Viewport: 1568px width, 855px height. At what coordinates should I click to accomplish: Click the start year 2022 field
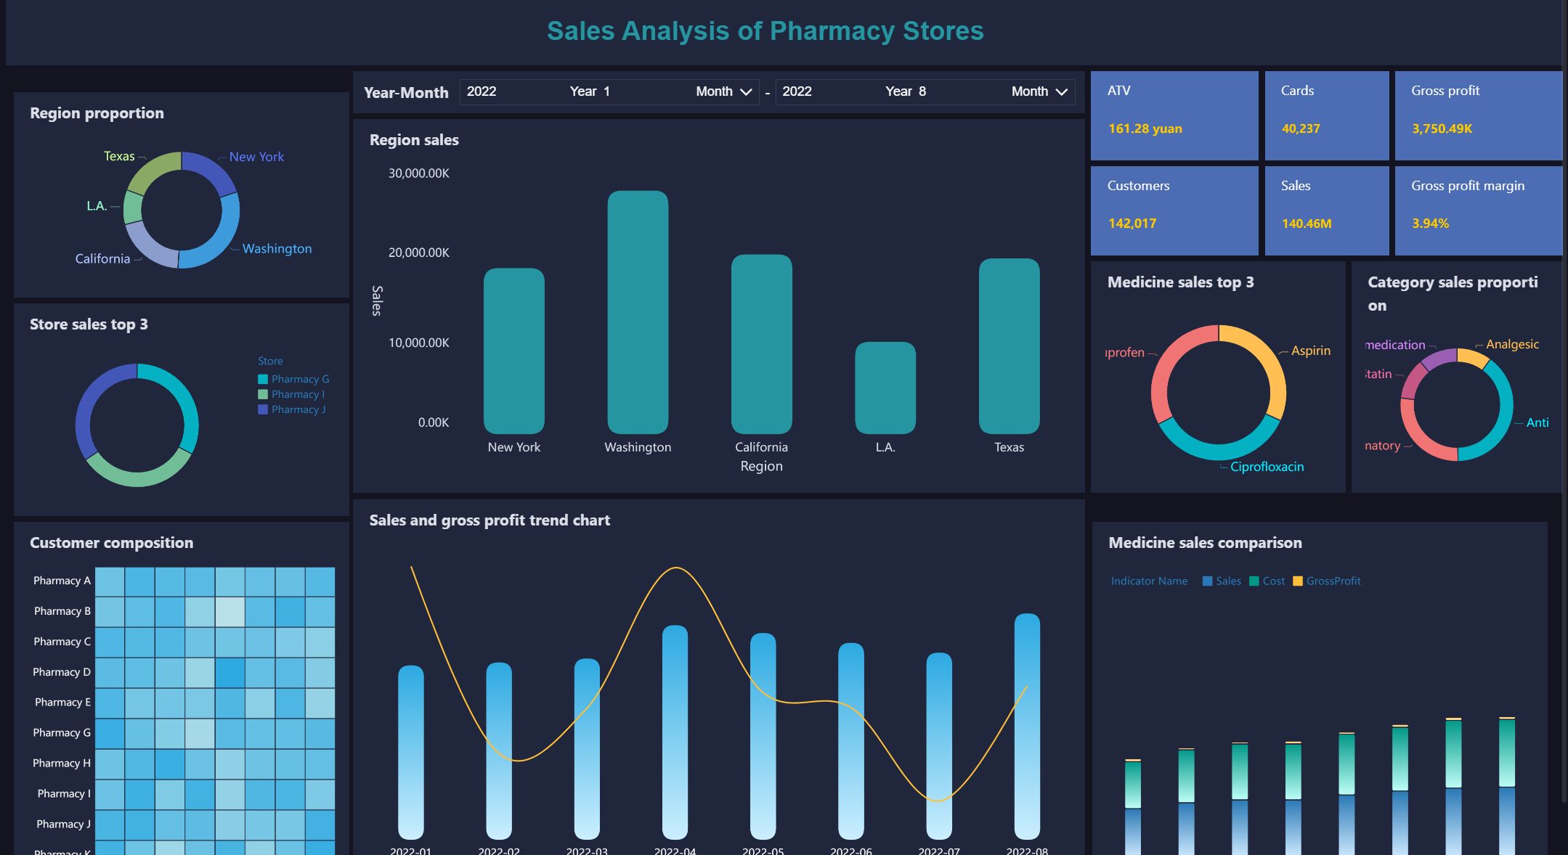[x=482, y=91]
